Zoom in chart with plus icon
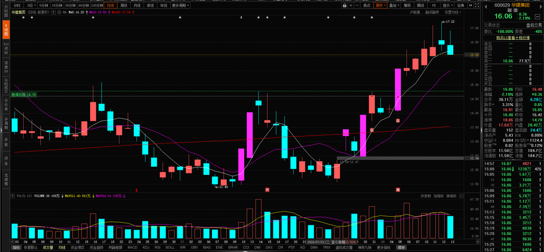The height and width of the screenshot is (252, 544). (351, 6)
